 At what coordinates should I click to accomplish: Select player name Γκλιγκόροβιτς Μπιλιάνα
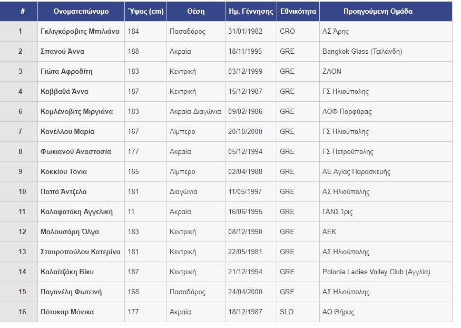click(x=80, y=32)
